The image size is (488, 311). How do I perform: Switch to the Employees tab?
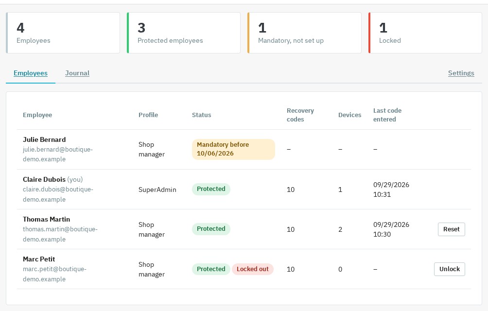tap(31, 73)
